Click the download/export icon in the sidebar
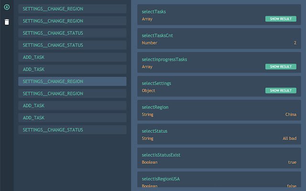 (7, 7)
